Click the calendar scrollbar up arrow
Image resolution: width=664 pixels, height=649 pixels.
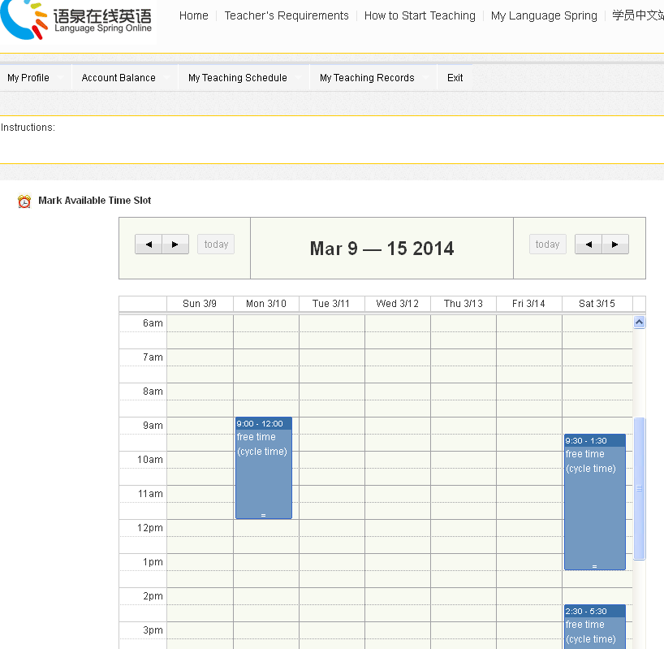pos(639,322)
